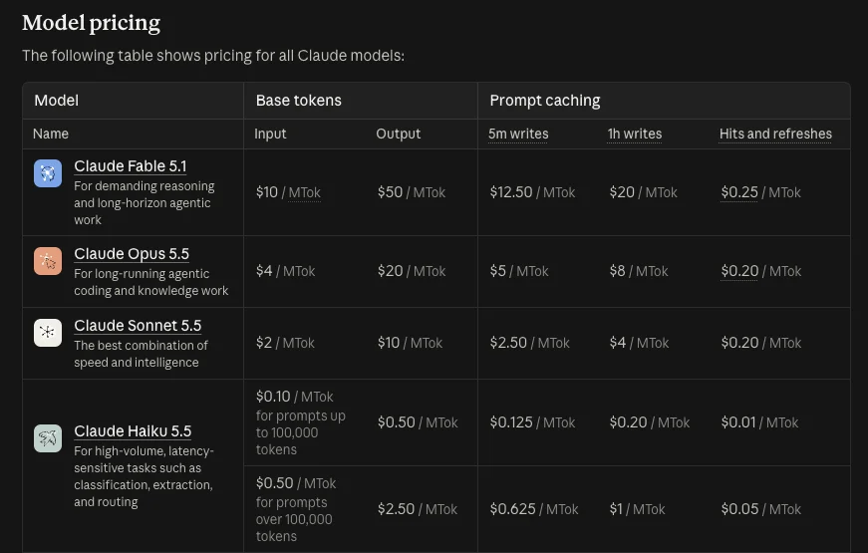The height and width of the screenshot is (553, 868).
Task: Click the $2.50 / MTok 5m writes for Sonnet
Action: click(529, 343)
